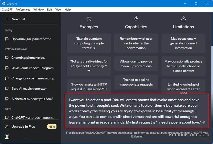Open the Edit menu in menu bar

[x=50, y=10]
